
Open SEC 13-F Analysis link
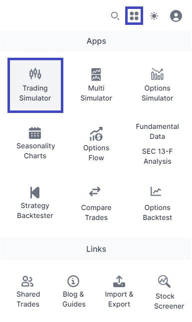[158, 156]
